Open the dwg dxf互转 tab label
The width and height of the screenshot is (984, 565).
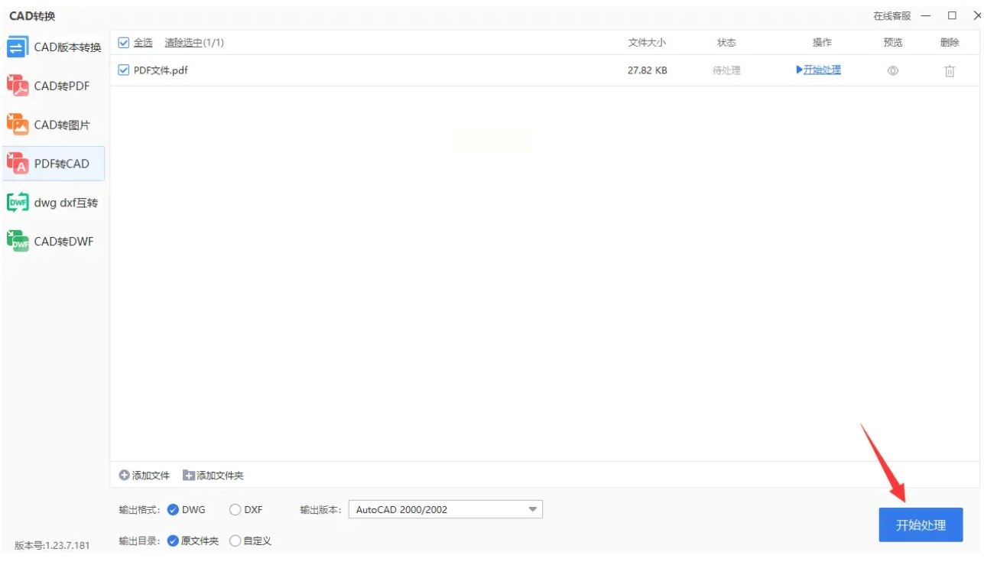point(66,203)
